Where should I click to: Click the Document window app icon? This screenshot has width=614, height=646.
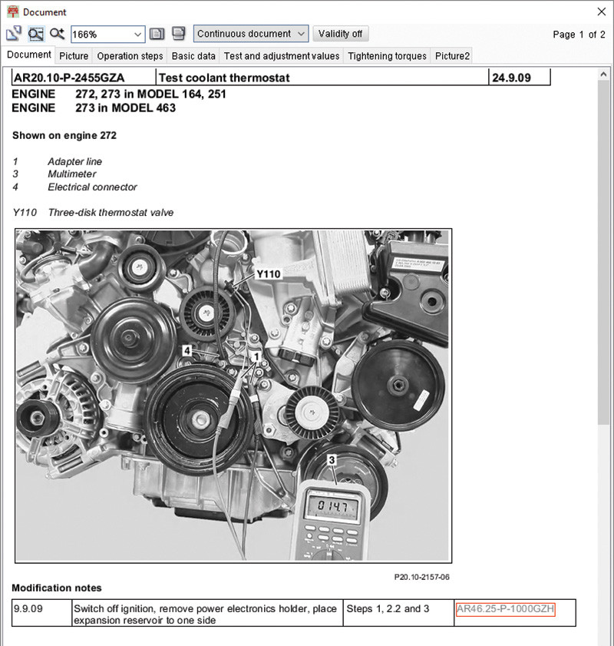pyautogui.click(x=12, y=12)
